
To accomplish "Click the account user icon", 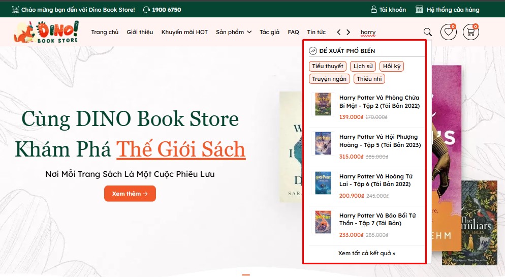I will click(x=373, y=9).
